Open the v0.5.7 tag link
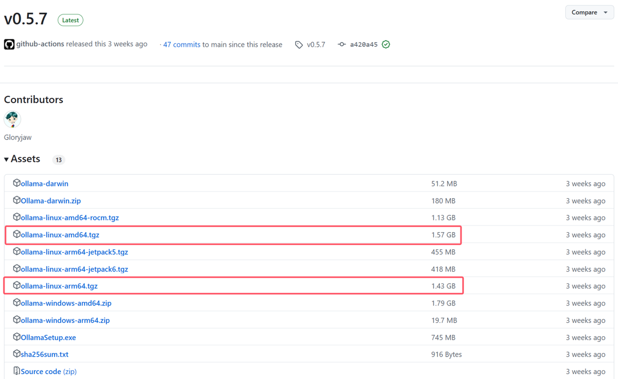This screenshot has height=379, width=618. (316, 45)
